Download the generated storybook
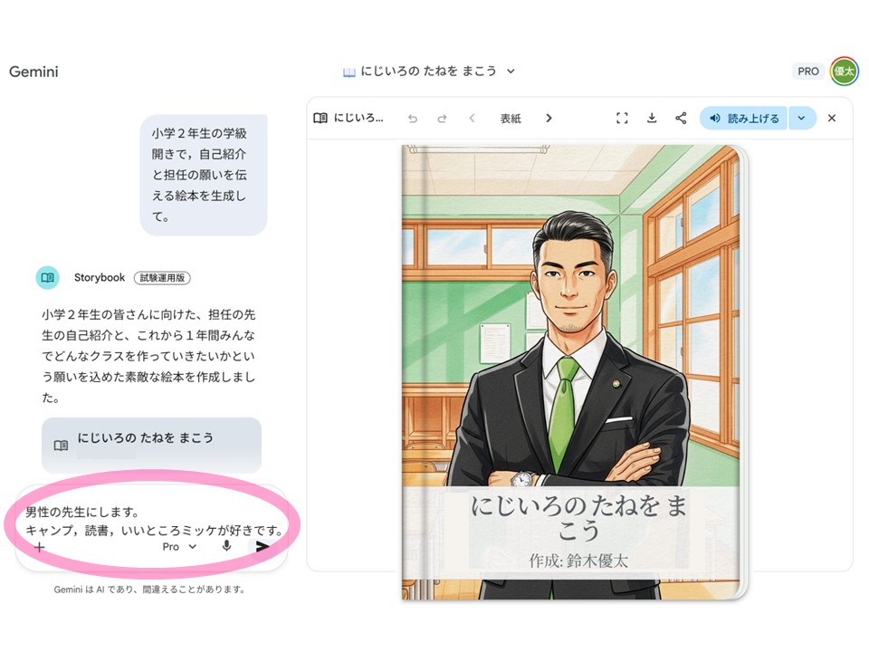This screenshot has height=652, width=869. tap(651, 118)
